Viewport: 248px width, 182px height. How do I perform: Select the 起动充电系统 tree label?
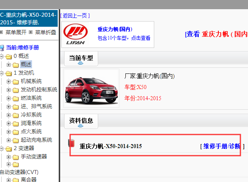coord(36,140)
